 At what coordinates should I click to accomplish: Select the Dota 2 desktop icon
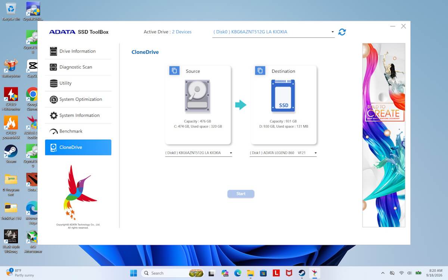pyautogui.click(x=32, y=182)
